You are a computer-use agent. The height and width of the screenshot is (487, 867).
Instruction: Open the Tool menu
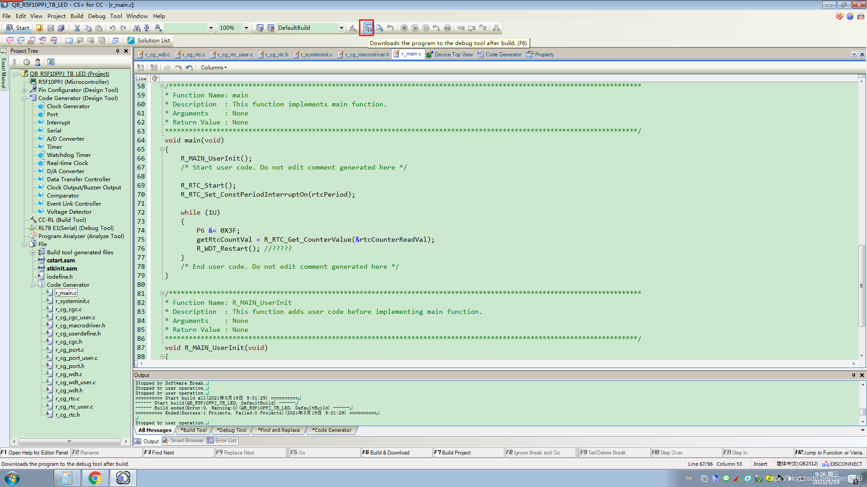[x=116, y=16]
